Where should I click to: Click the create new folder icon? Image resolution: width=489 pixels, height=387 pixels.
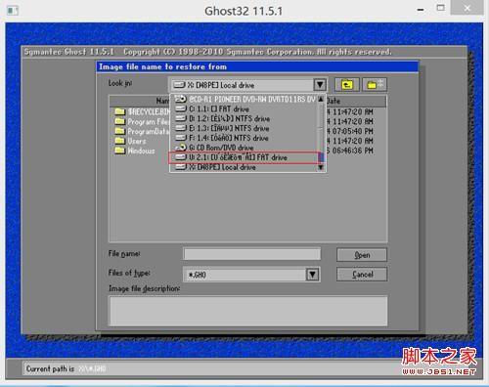375,85
